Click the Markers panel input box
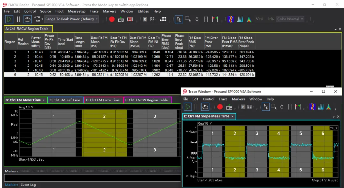Viewport: 344px width, 188px height. pyautogui.click(x=92, y=178)
